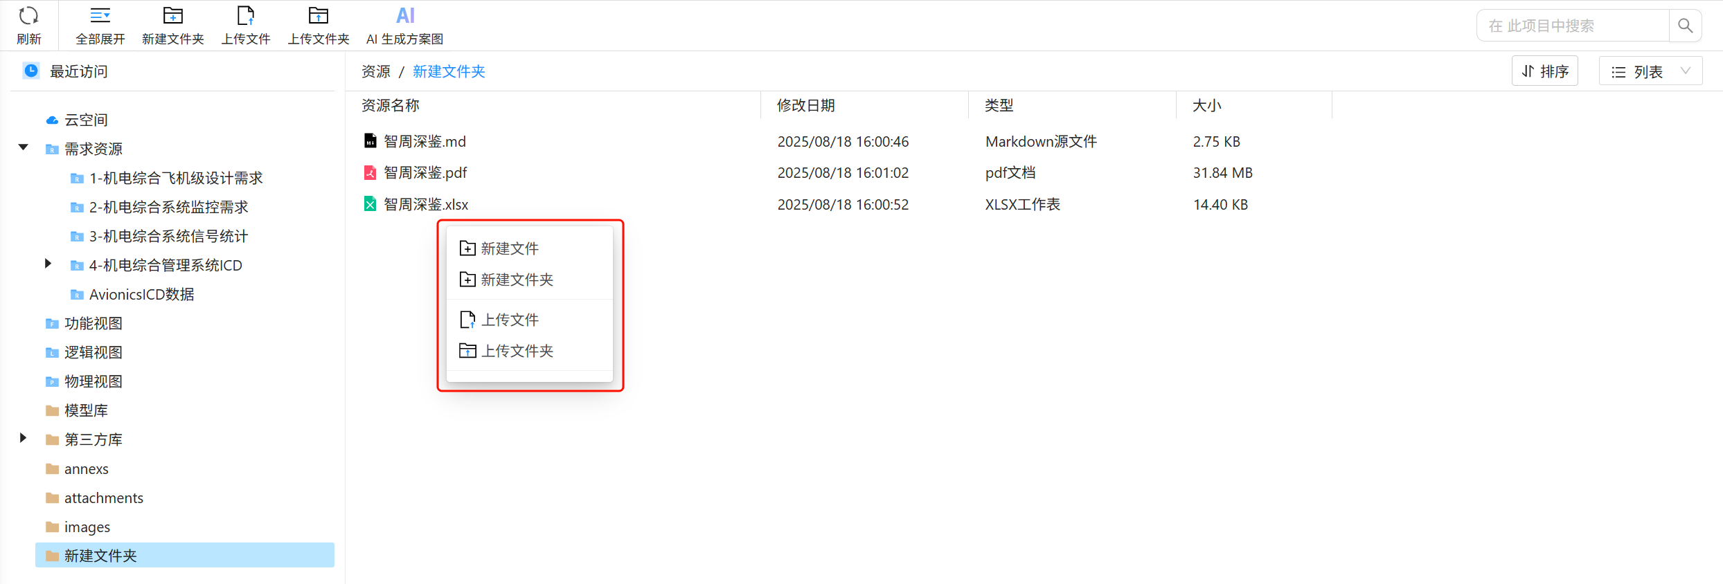The image size is (1723, 584).
Task: Select 物理视图 in the tree
Action: (x=93, y=382)
